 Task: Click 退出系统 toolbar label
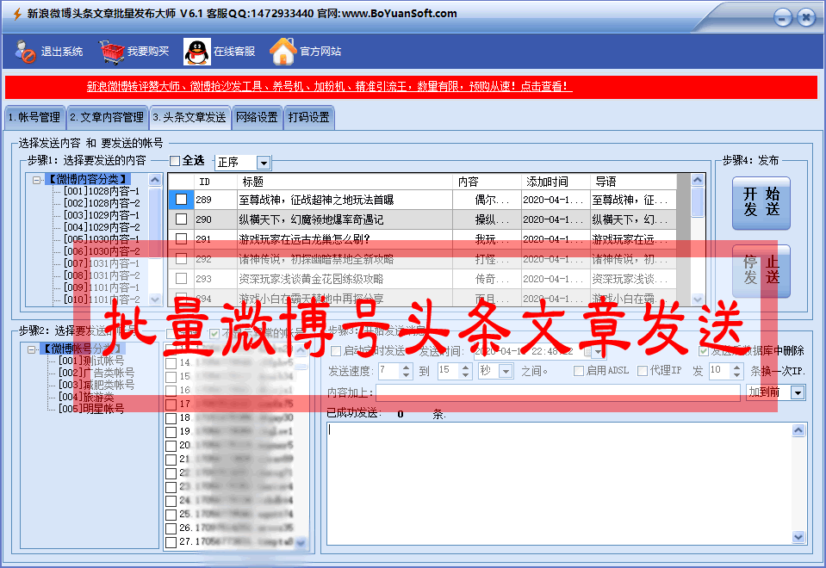[62, 52]
